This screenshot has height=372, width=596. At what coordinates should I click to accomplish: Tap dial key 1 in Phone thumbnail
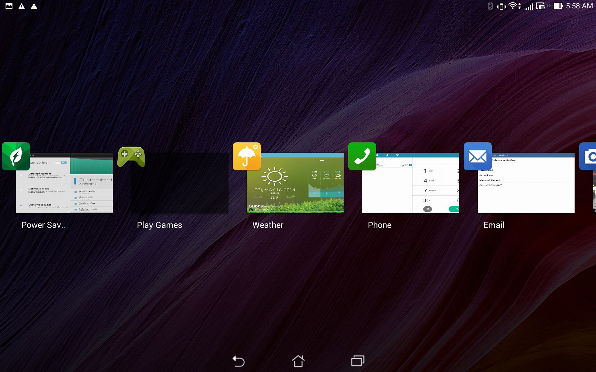click(429, 171)
